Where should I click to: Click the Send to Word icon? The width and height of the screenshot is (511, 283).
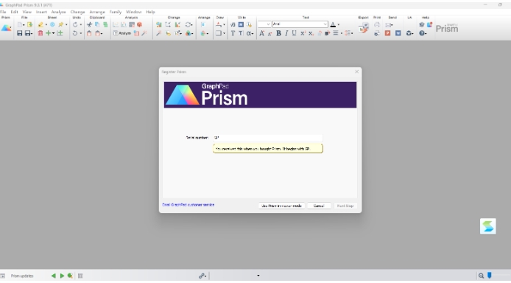398,33
